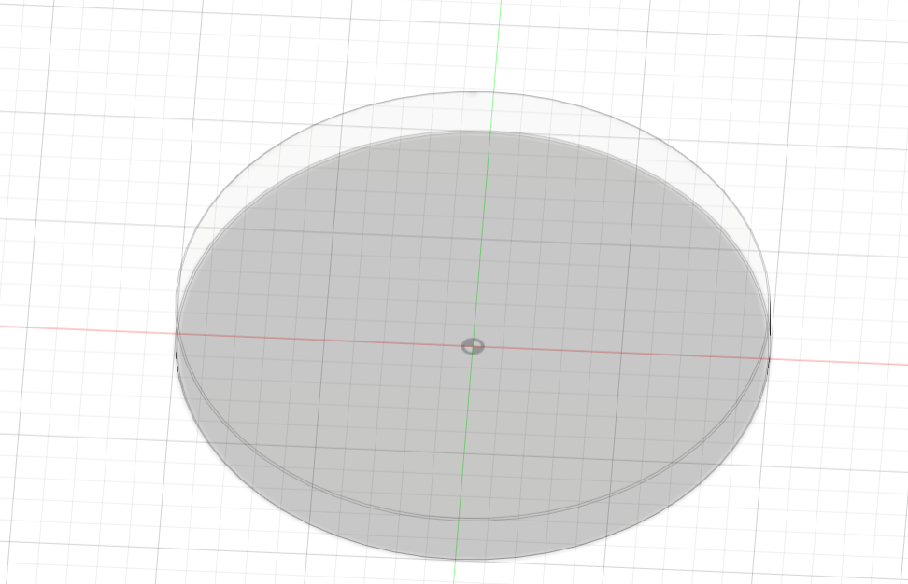Select the light crescent rim at disc top
Viewport: 908px width, 584px height.
[472, 111]
